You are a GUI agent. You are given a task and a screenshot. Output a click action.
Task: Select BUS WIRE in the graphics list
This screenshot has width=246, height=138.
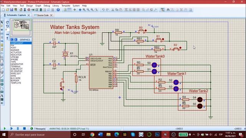point(15,78)
